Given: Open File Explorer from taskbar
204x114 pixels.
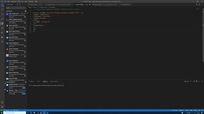Looking at the screenshot, I should click(x=34, y=113).
